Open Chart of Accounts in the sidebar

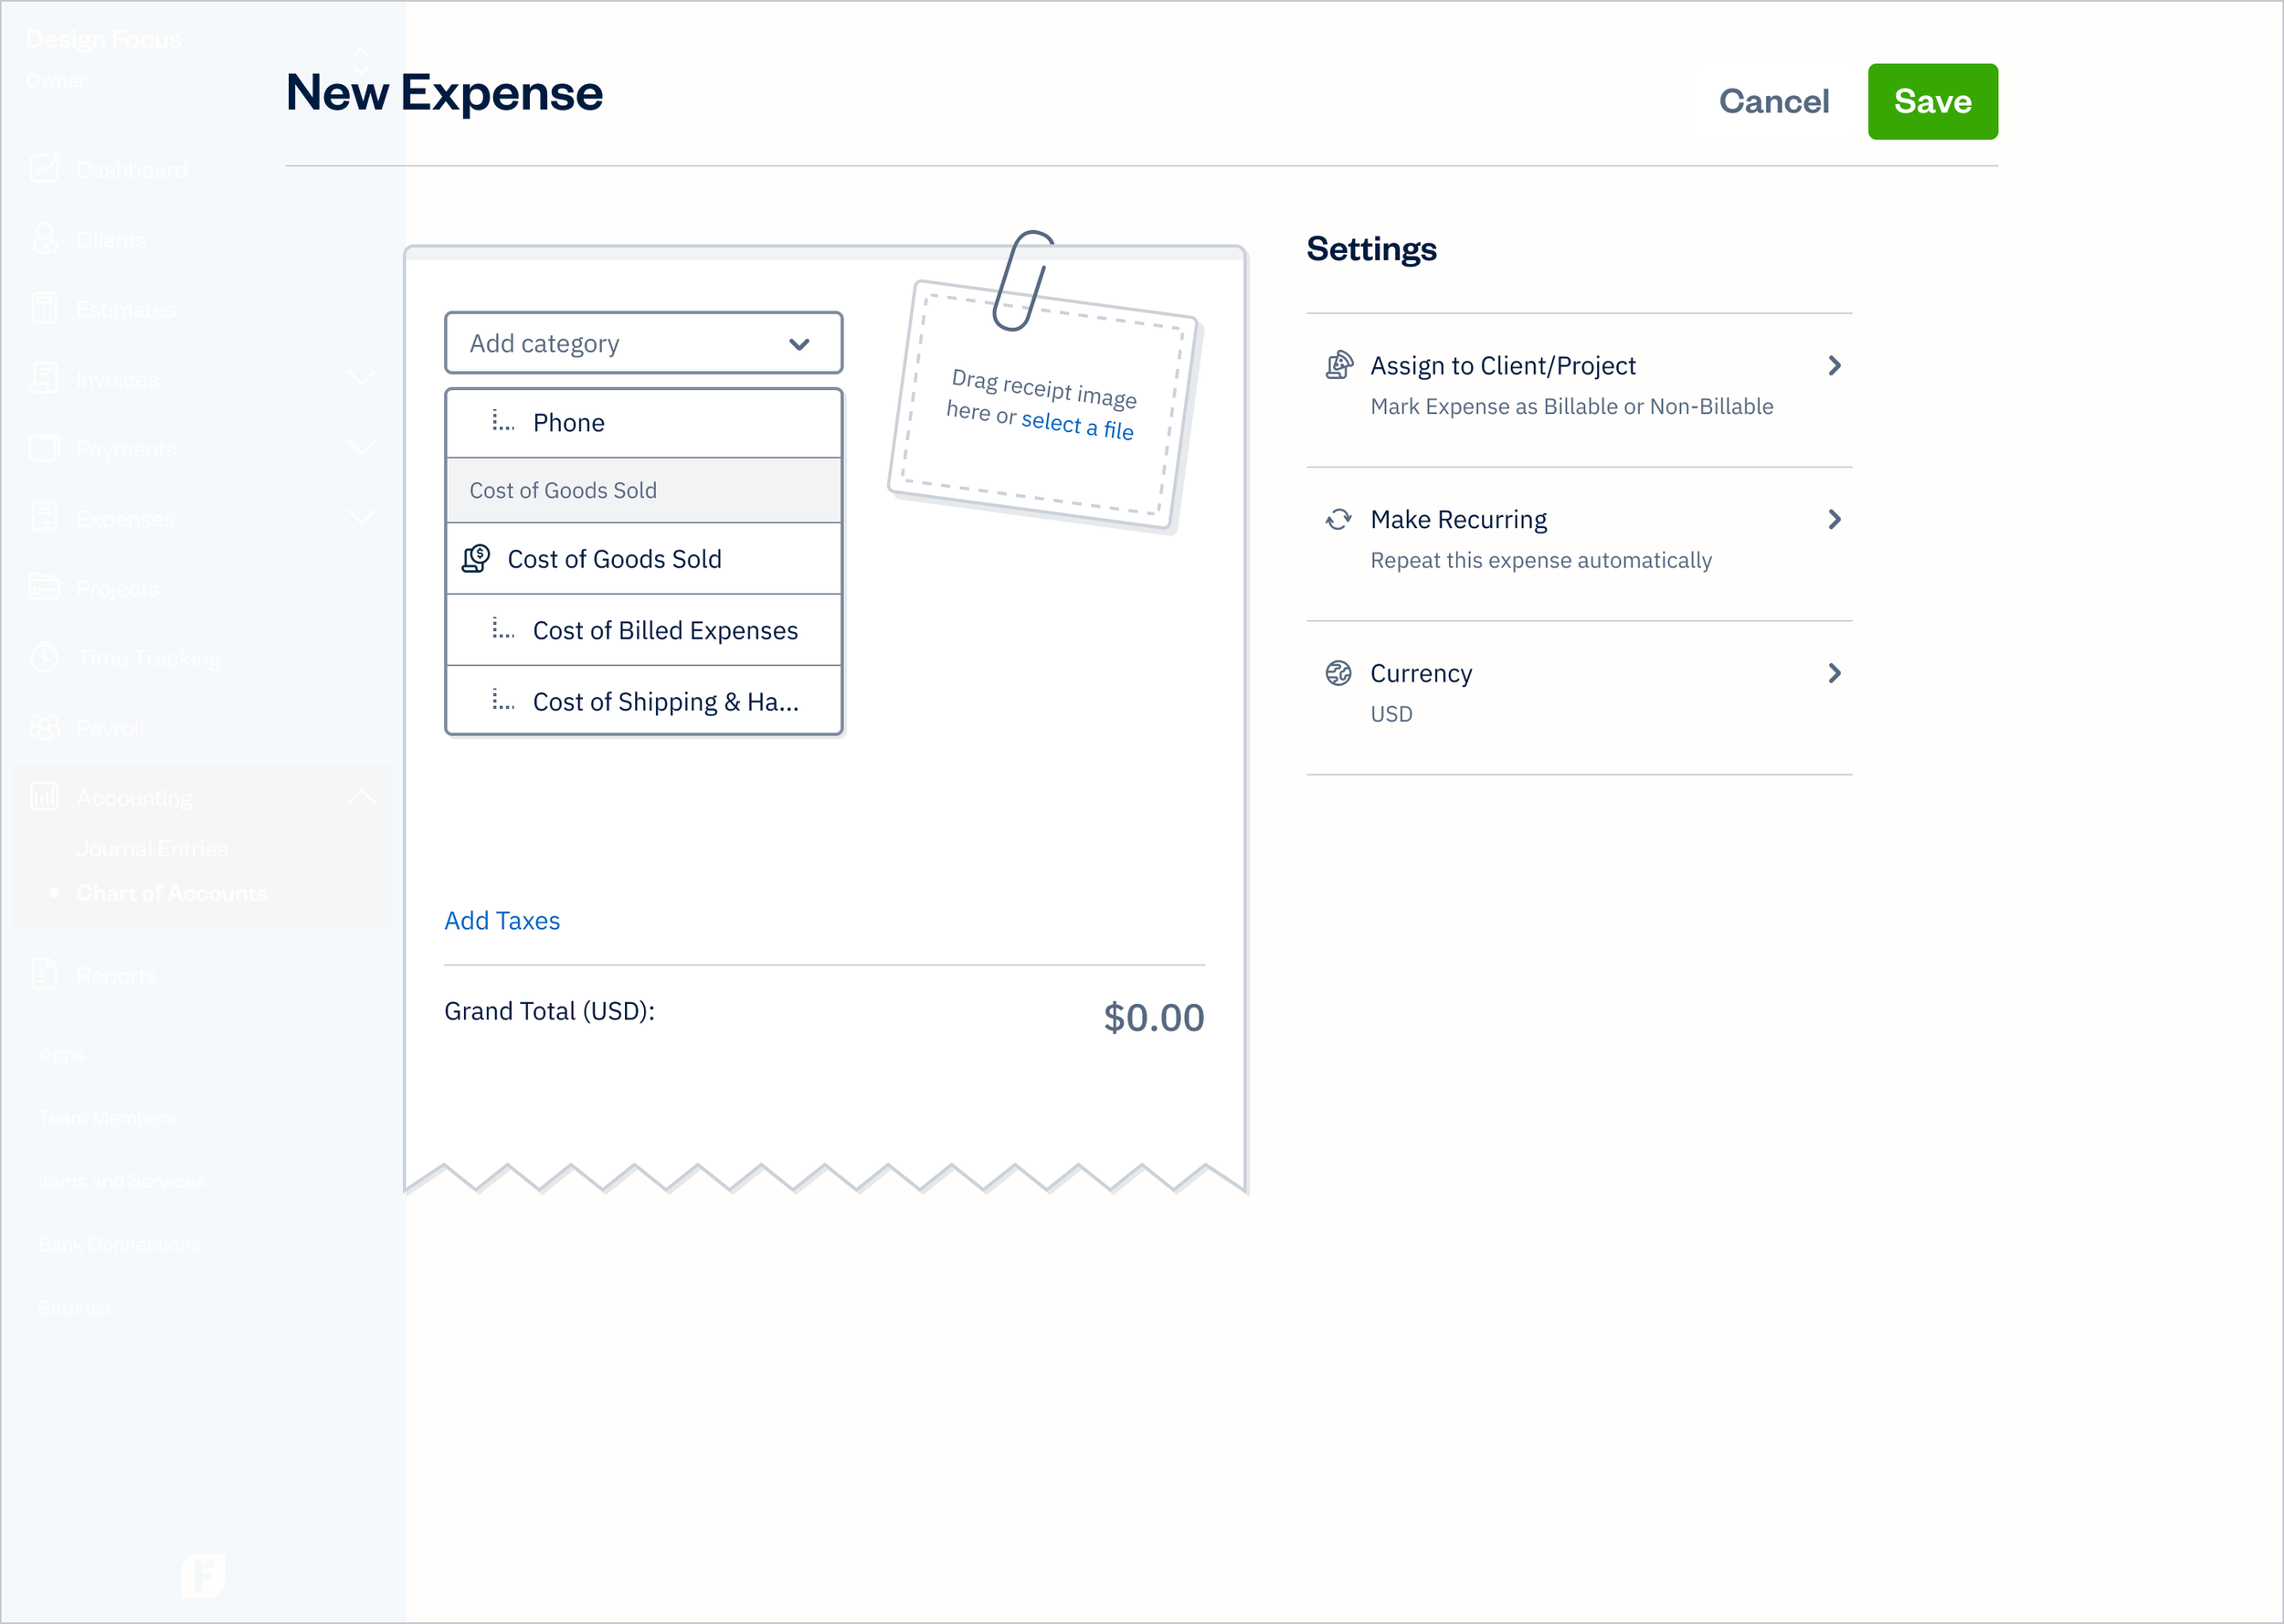tap(172, 893)
